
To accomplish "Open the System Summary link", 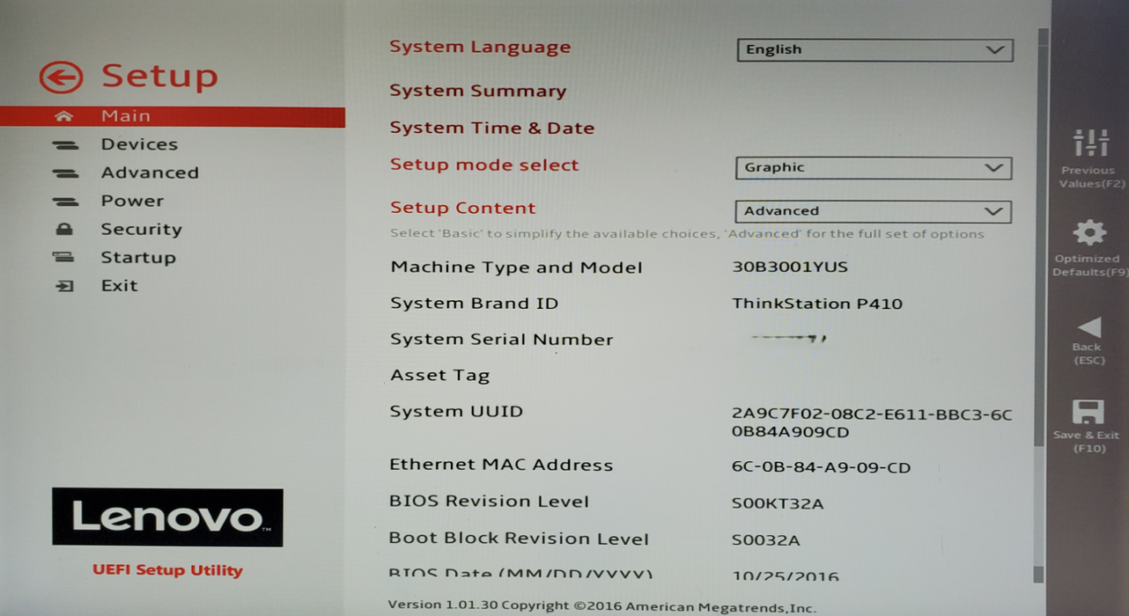I will 478,91.
